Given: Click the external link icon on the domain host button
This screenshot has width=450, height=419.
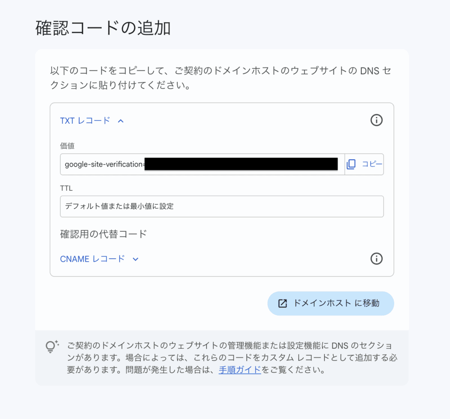Looking at the screenshot, I should [x=283, y=303].
